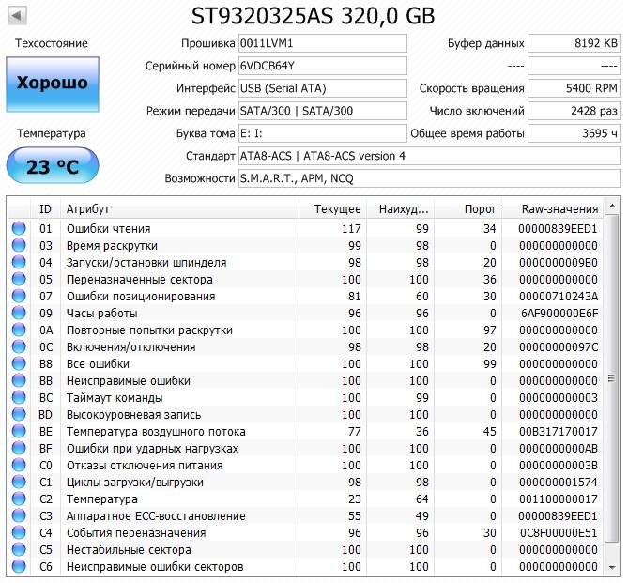Click status circle for 03 Время раскрутки
The width and height of the screenshot is (628, 583).
tap(19, 245)
